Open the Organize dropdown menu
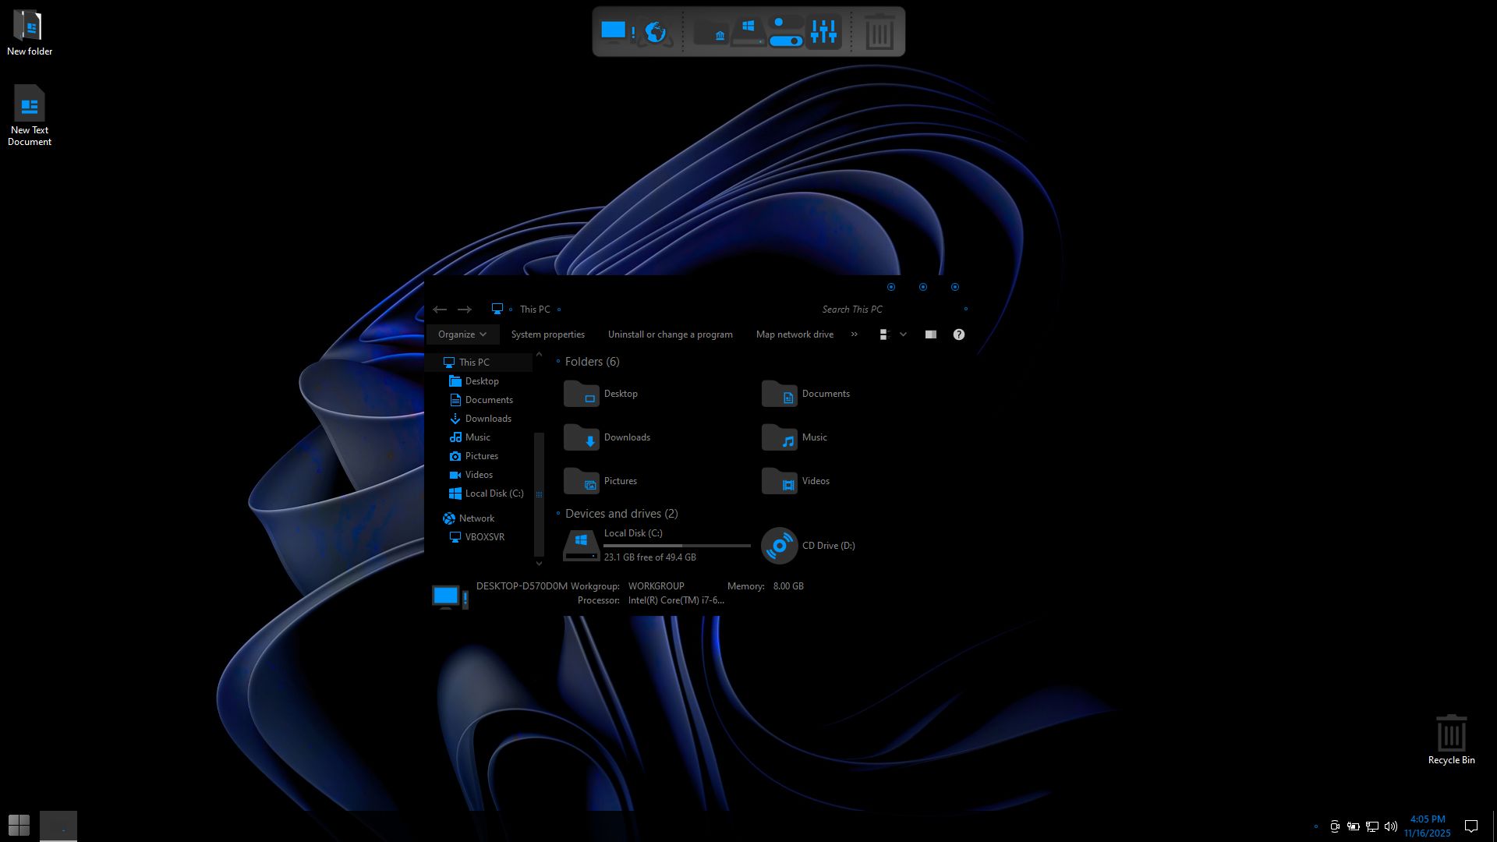Screen dimensions: 1497x842 pyautogui.click(x=462, y=334)
